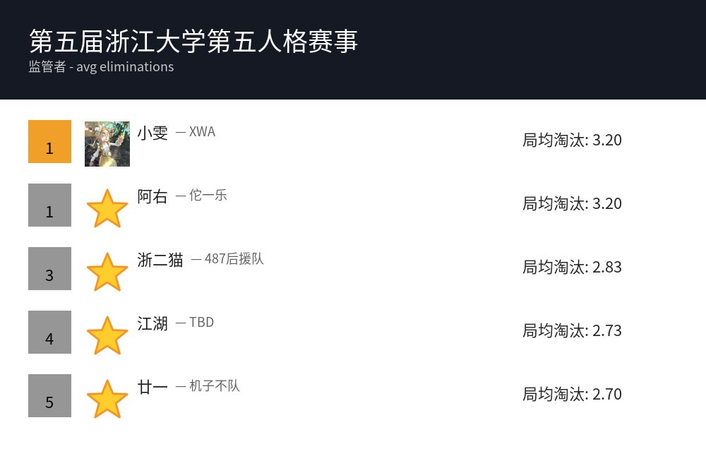
Task: Click the orange rank 1 badge
Action: point(49,141)
